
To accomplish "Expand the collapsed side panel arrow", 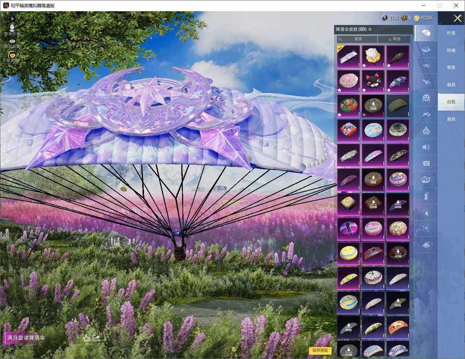I will click(12, 18).
